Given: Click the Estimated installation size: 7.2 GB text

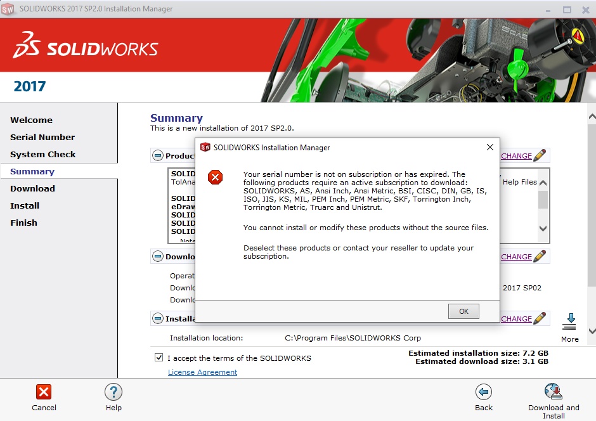Looking at the screenshot, I should (x=478, y=353).
